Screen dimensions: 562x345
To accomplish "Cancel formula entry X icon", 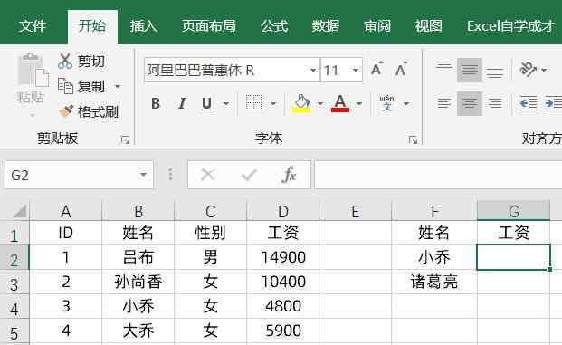I will [208, 176].
